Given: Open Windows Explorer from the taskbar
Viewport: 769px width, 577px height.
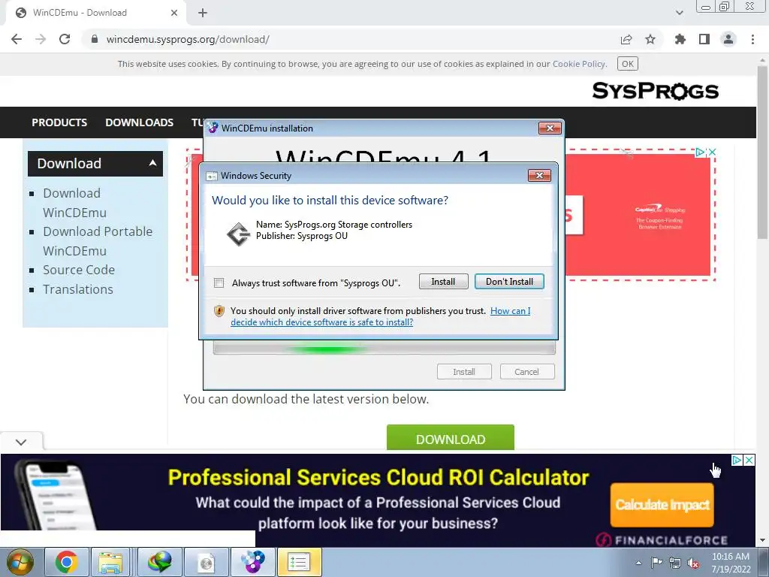Looking at the screenshot, I should tap(111, 562).
